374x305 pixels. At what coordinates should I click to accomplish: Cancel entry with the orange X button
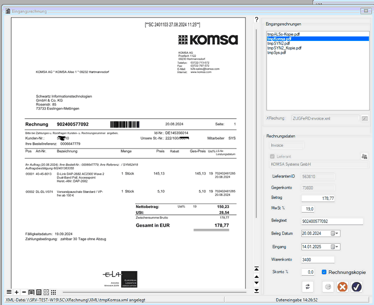[342, 286]
